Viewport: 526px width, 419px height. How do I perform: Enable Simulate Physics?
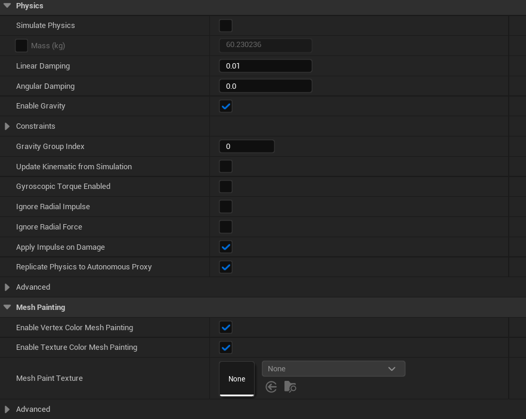point(225,26)
